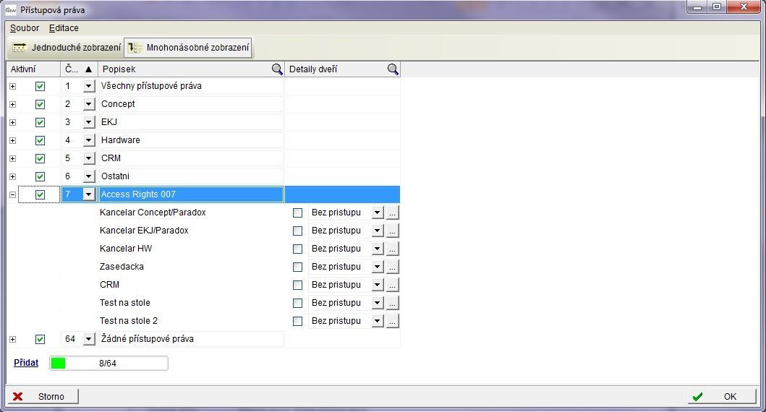Click the Access Rights 007 name field

point(191,194)
